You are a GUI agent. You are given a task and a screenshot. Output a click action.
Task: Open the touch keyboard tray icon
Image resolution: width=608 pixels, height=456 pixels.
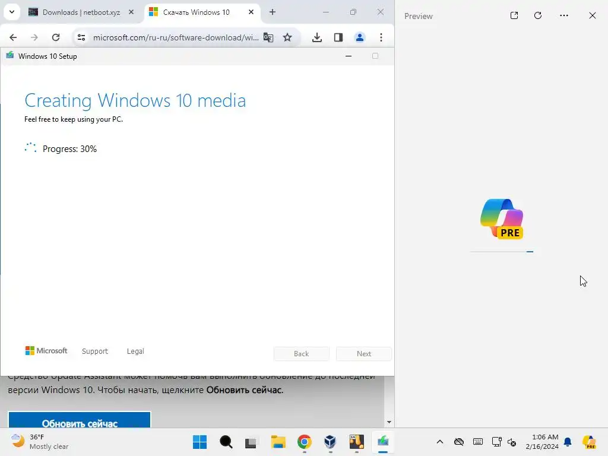coord(478,442)
